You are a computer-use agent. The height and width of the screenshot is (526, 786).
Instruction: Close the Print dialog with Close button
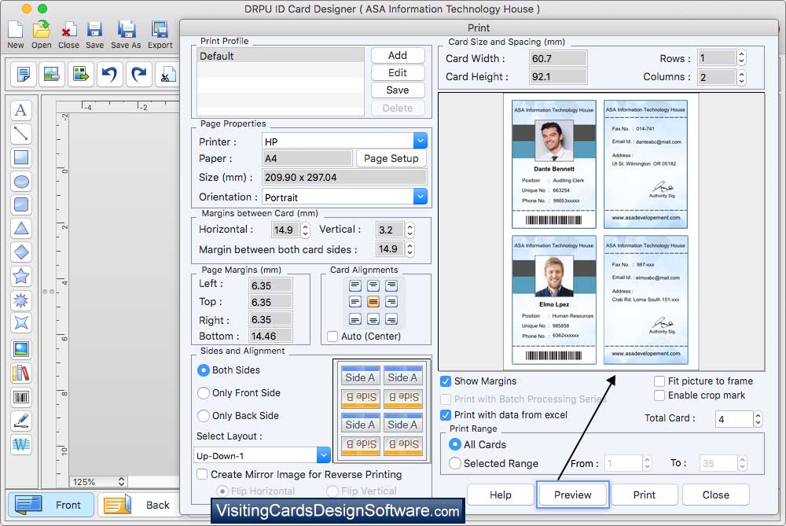[x=715, y=495]
